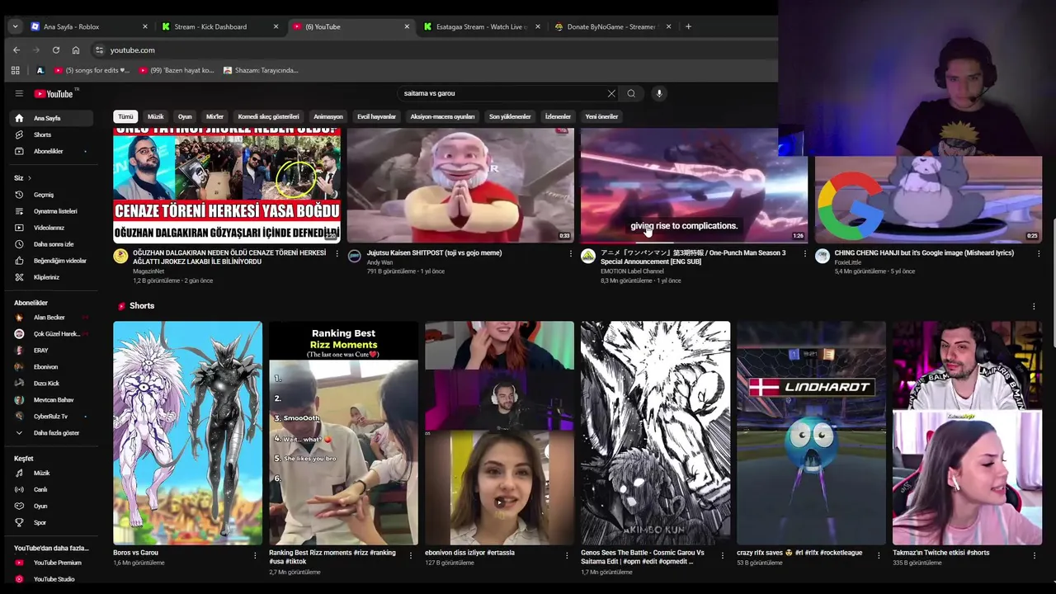The image size is (1056, 594).
Task: Open Boros vs Garou short thumbnail
Action: pyautogui.click(x=187, y=433)
